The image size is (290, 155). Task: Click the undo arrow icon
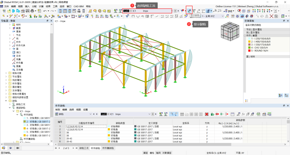pyautogui.click(x=45, y=11)
